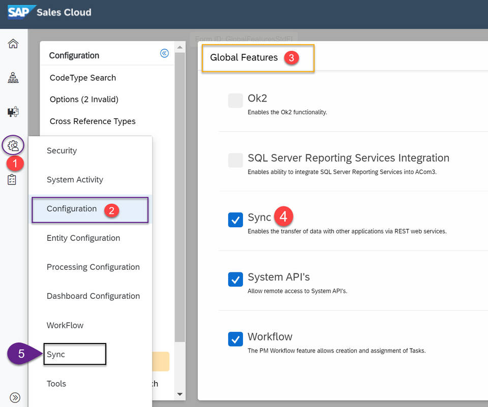Screen dimensions: 488x407
Task: Open the Tools menu entry
Action: tap(56, 384)
